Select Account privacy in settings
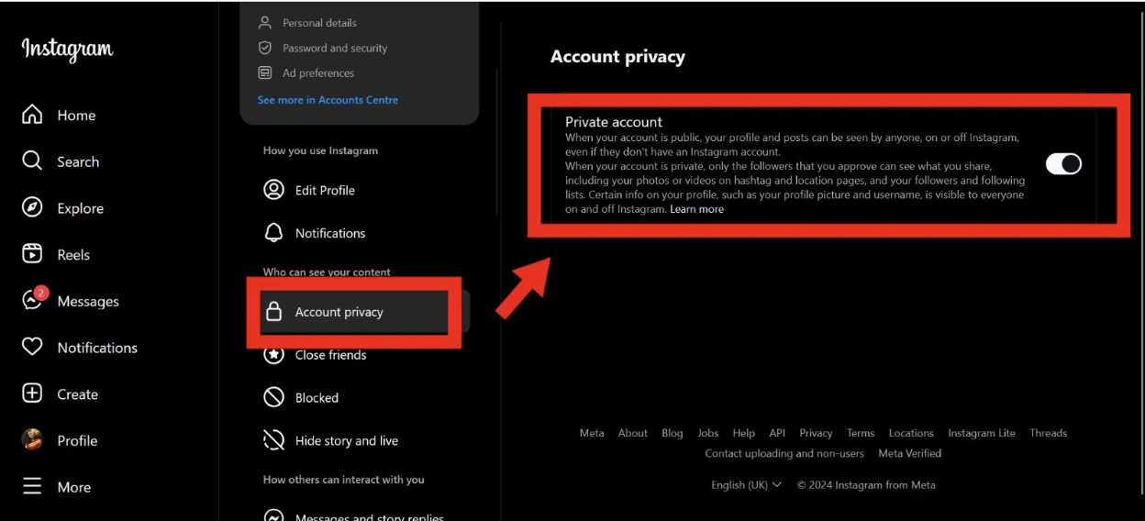Screen dimensions: 1145x521 pyautogui.click(x=339, y=312)
